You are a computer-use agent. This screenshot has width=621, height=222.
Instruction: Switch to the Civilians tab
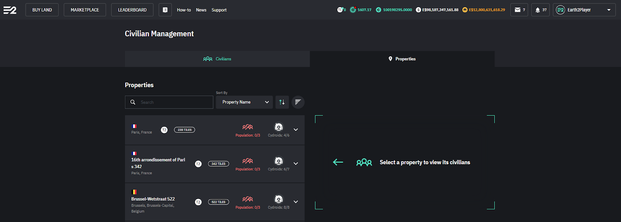tap(217, 59)
